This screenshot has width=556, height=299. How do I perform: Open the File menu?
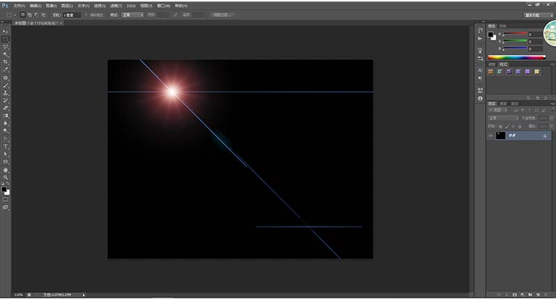[x=19, y=6]
